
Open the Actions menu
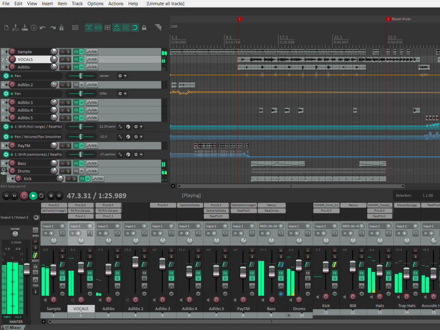(x=116, y=4)
